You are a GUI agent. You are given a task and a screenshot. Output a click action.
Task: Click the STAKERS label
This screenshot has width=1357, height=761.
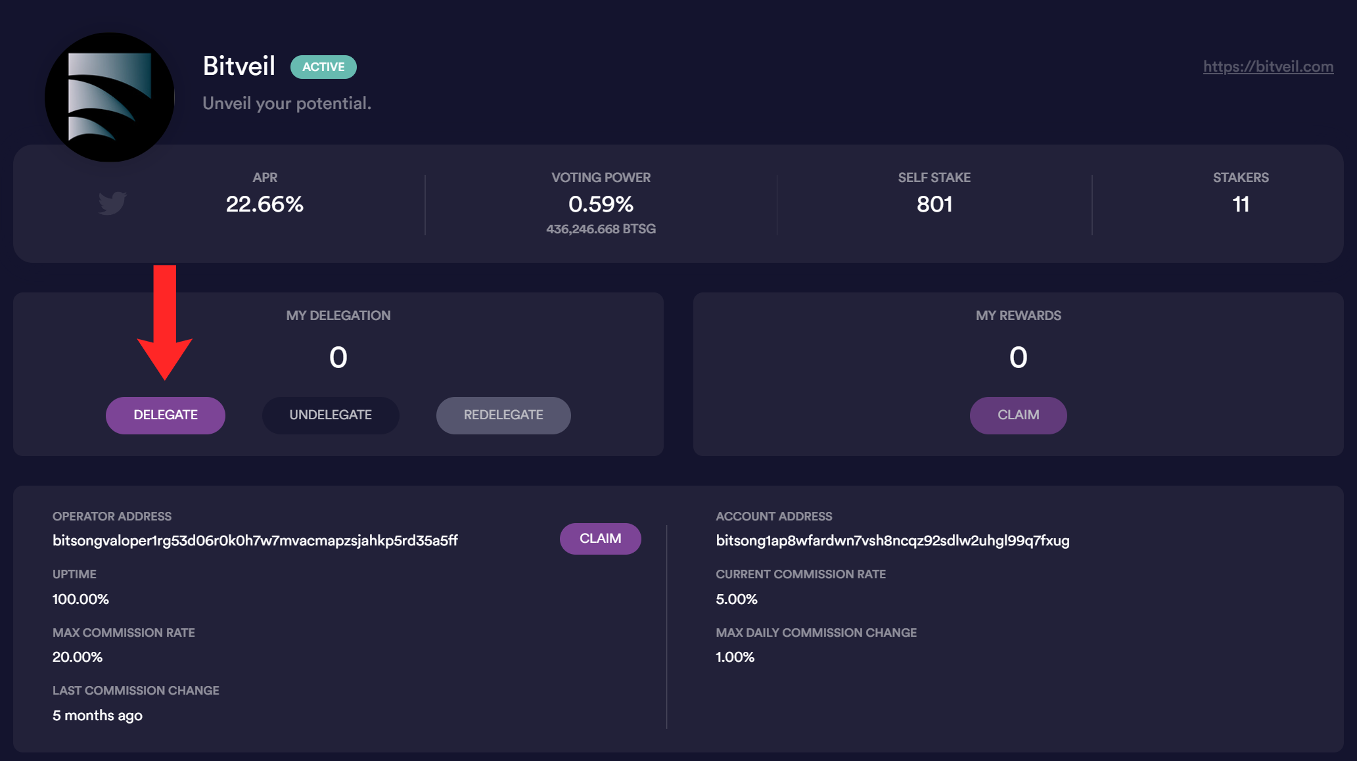(x=1241, y=177)
